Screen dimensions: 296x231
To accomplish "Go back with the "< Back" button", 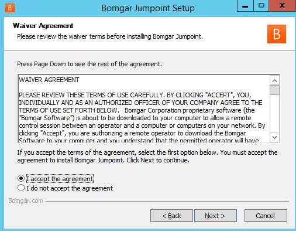I will coord(171,216).
